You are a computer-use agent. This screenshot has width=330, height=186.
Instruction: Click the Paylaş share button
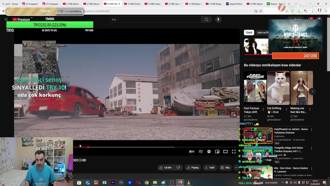coord(193,168)
